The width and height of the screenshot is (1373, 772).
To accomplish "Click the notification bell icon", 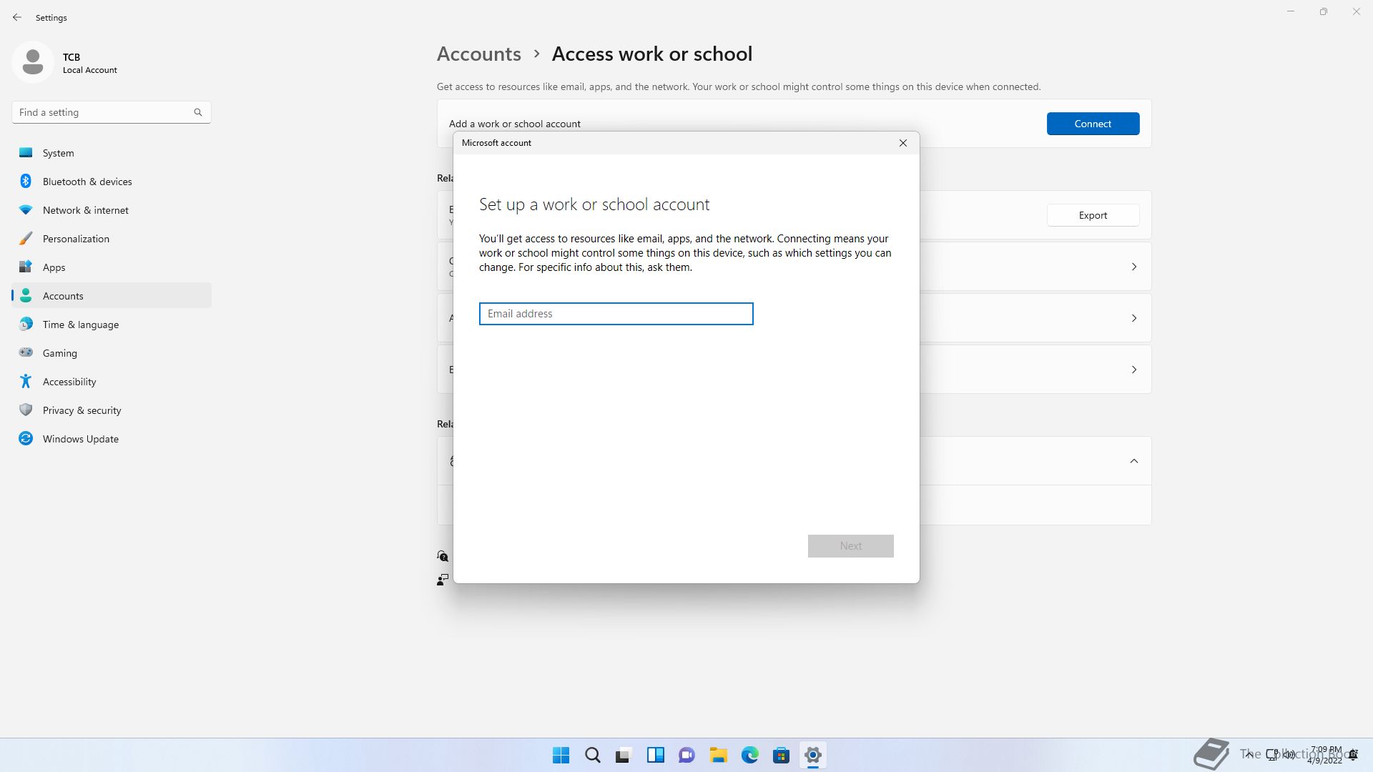I will click(1354, 755).
